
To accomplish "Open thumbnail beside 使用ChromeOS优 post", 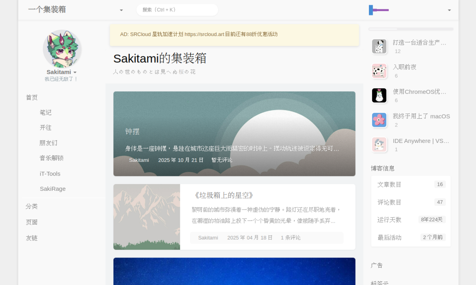I will click(x=379, y=95).
